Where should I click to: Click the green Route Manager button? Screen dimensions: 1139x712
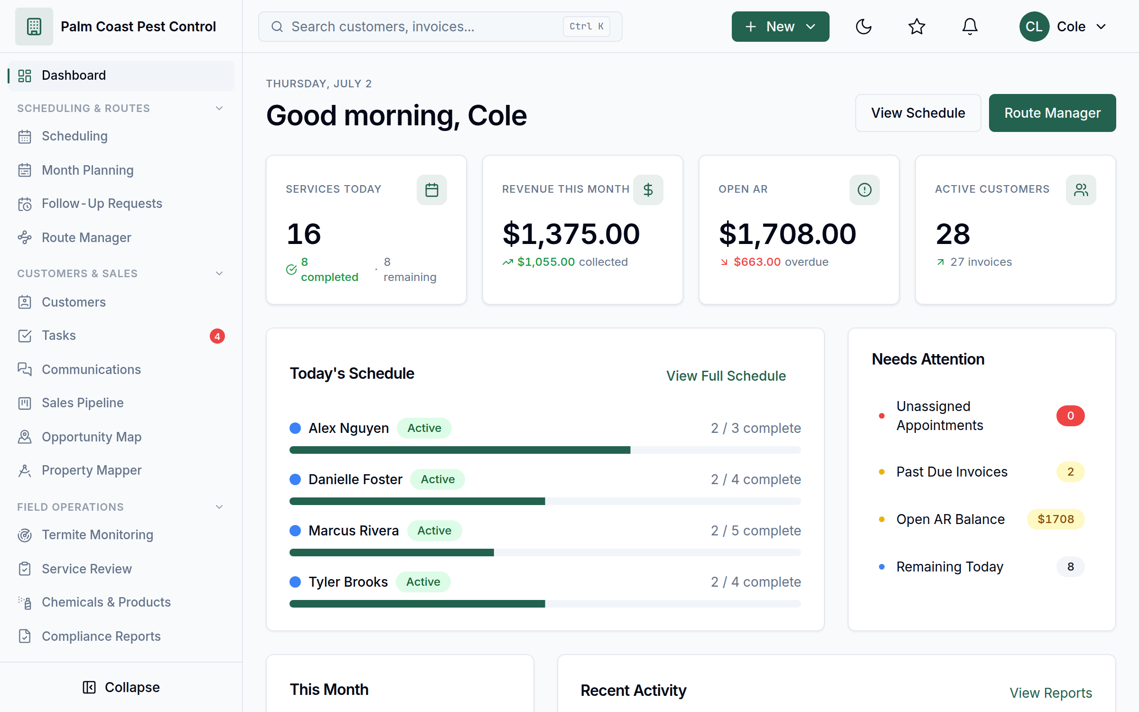tap(1052, 113)
